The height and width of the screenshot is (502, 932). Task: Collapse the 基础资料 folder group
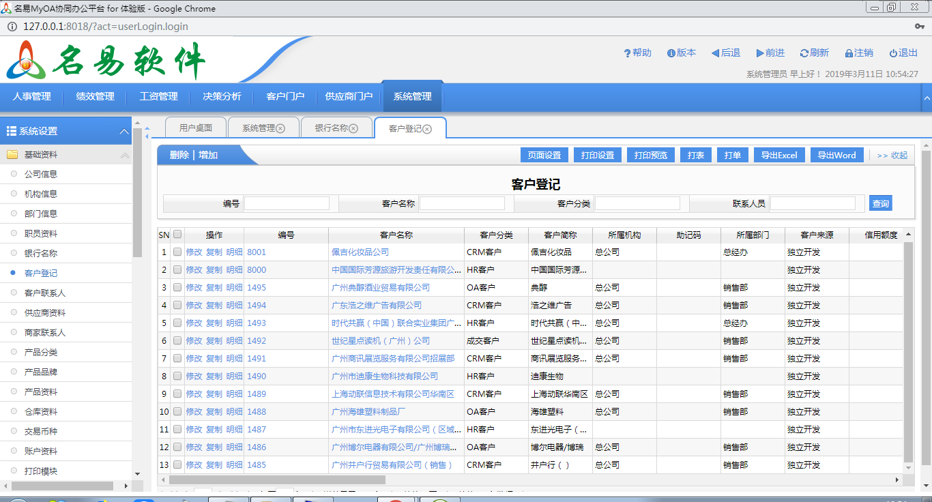(124, 156)
